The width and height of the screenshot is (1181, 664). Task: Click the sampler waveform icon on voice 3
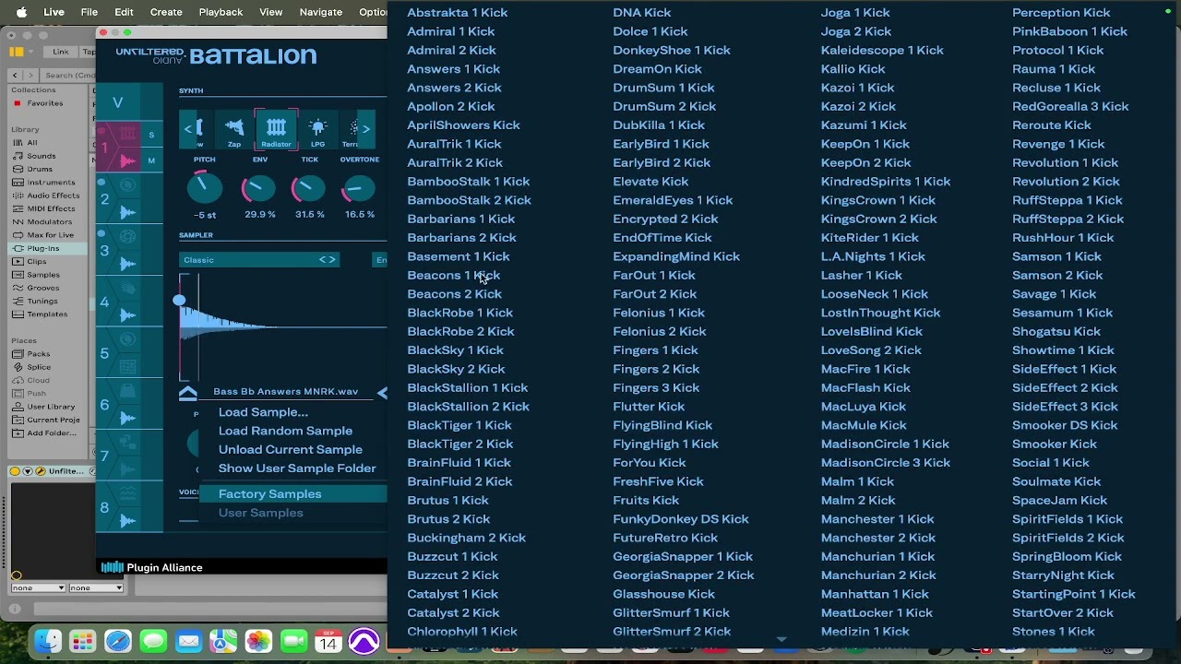coord(127,264)
